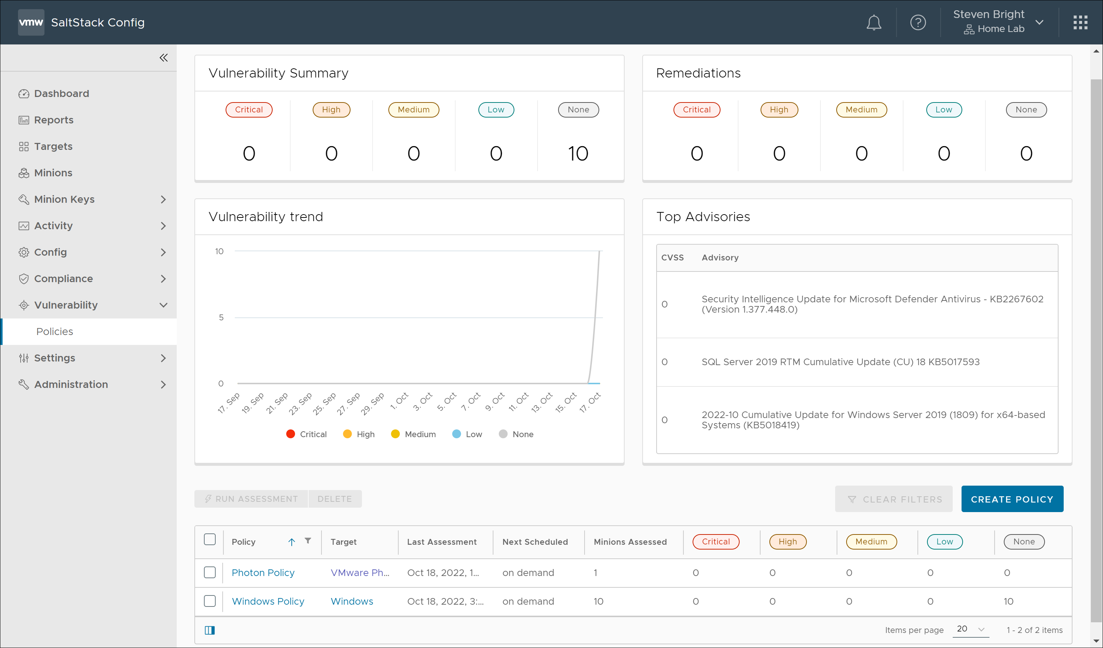This screenshot has height=648, width=1103.
Task: Collapse the sidebar with double-chevron icon
Action: click(163, 58)
